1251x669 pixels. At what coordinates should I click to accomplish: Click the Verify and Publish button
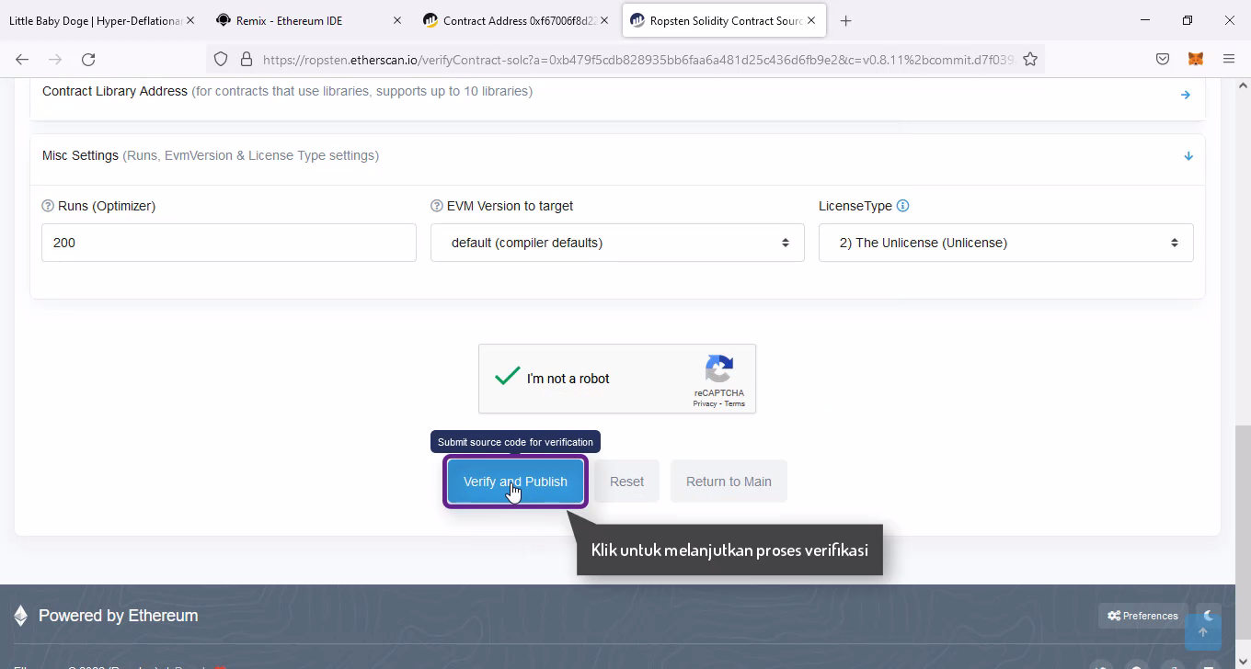pos(515,482)
